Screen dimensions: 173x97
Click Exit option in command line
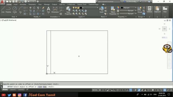[40, 87]
